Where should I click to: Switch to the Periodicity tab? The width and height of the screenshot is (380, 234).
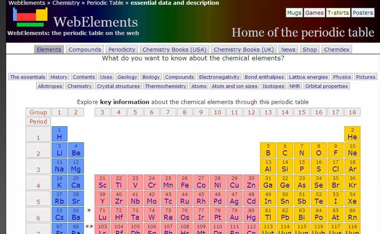[x=122, y=49]
